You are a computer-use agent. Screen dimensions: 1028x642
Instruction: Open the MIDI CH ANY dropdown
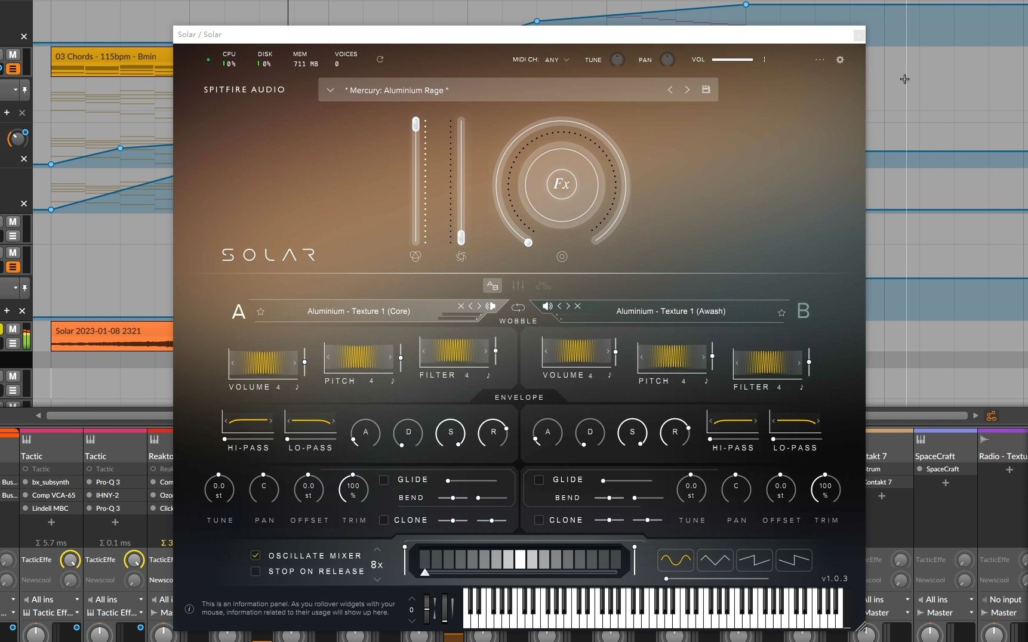(x=557, y=60)
